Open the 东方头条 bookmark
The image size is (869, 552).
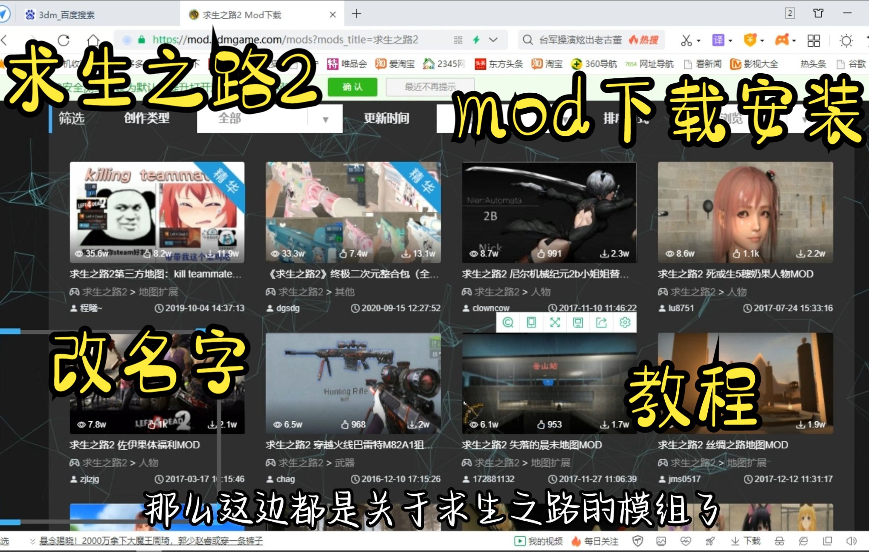[499, 64]
